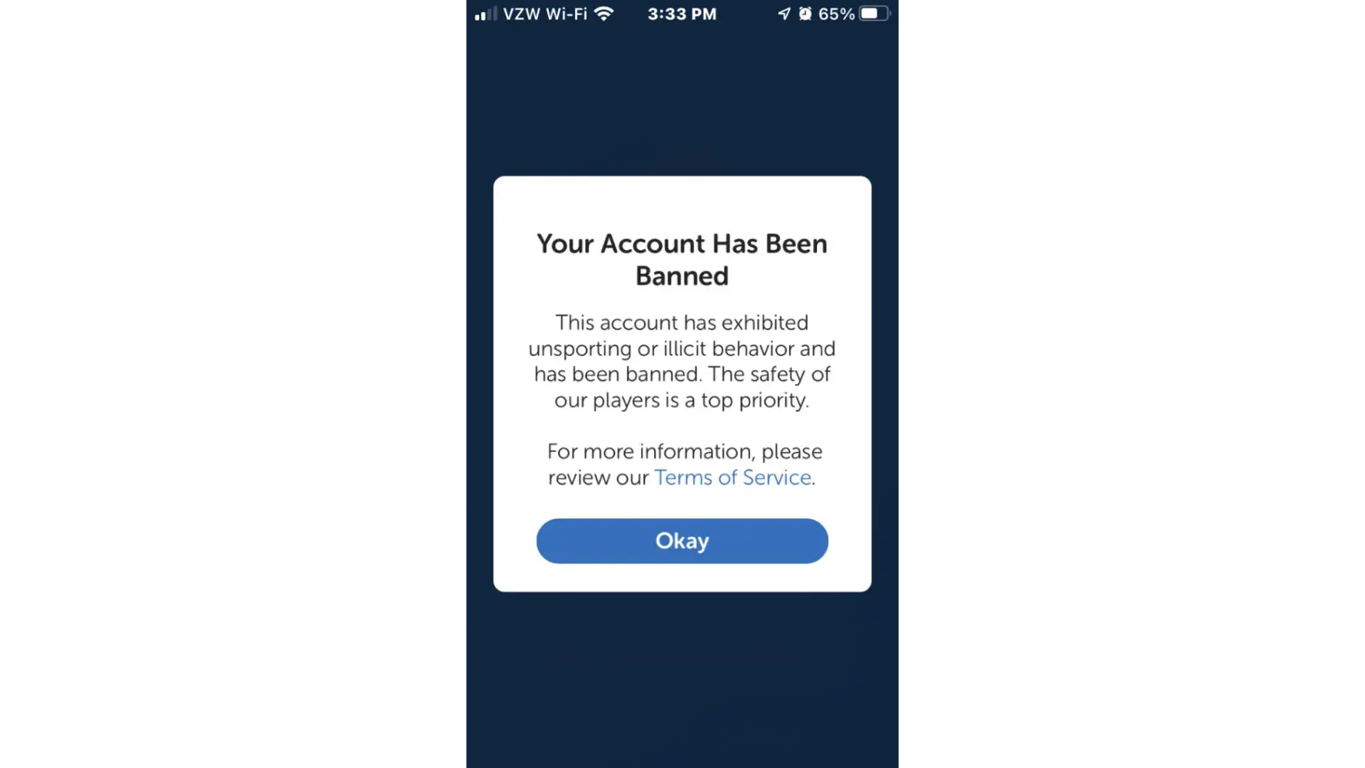The width and height of the screenshot is (1365, 768).
Task: Dismiss the ban notice with Okay
Action: click(x=682, y=541)
